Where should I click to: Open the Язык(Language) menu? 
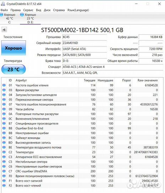click(78, 10)
